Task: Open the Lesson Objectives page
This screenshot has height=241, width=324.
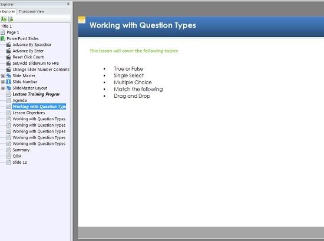Action: point(29,113)
